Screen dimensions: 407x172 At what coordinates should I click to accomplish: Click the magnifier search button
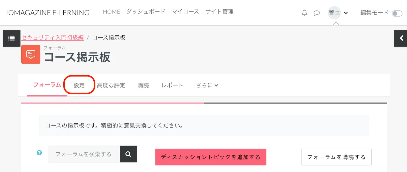point(128,154)
